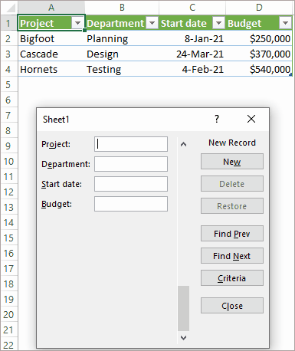The image size is (295, 351).
Task: Select the 8-Jan-21 cell
Action: pyautogui.click(x=192, y=38)
